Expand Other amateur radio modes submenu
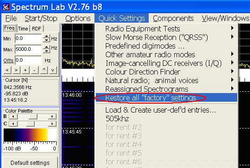 click(x=167, y=54)
